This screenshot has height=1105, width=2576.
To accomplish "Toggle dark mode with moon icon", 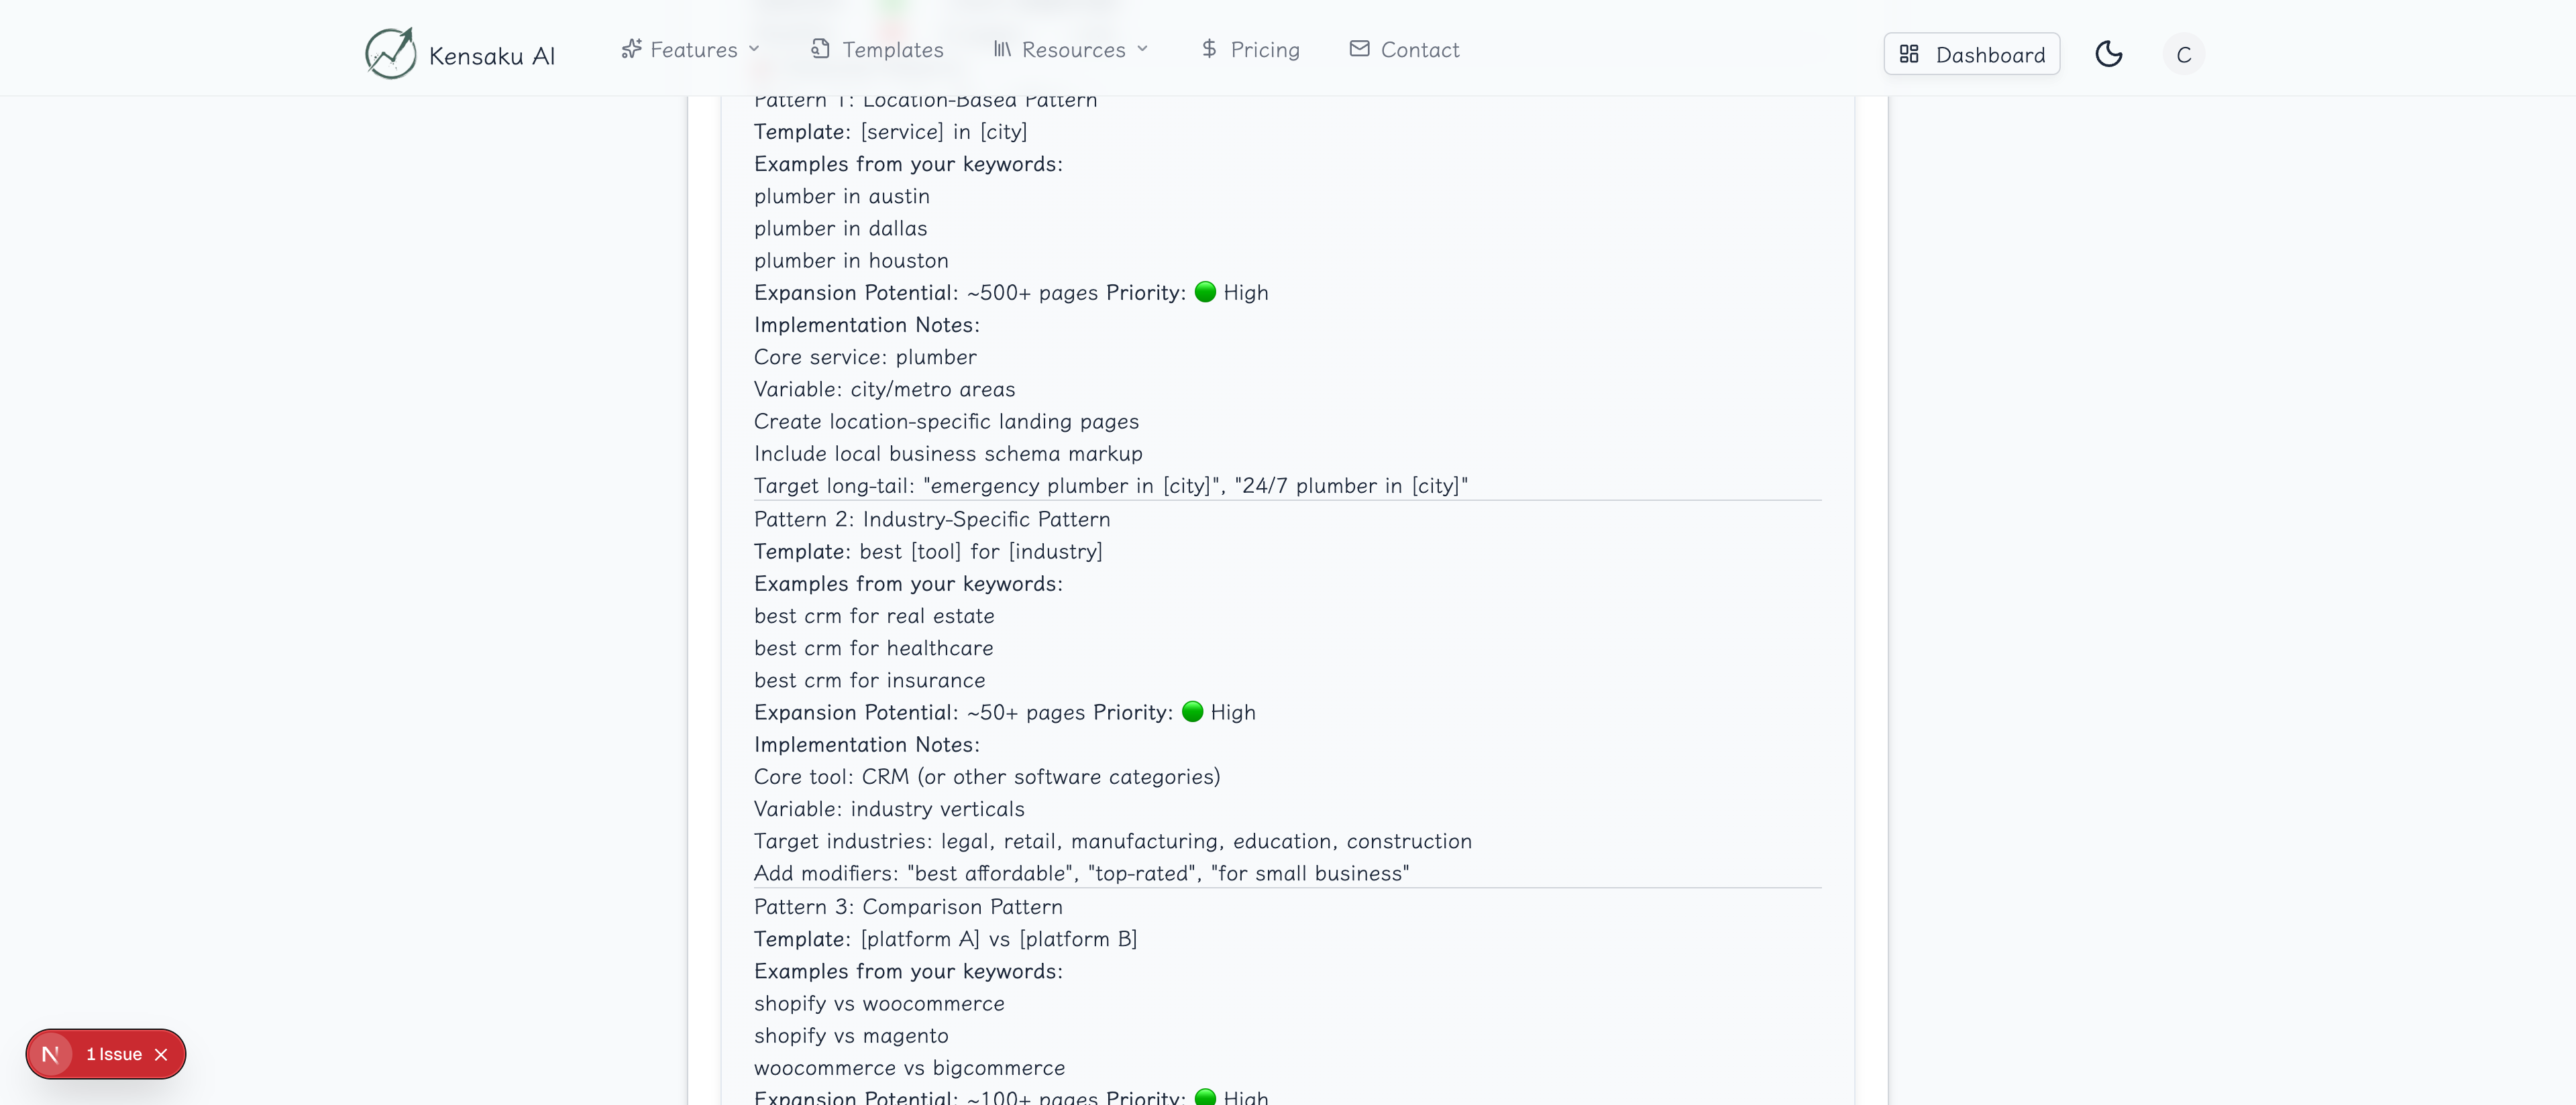I will [x=2109, y=54].
